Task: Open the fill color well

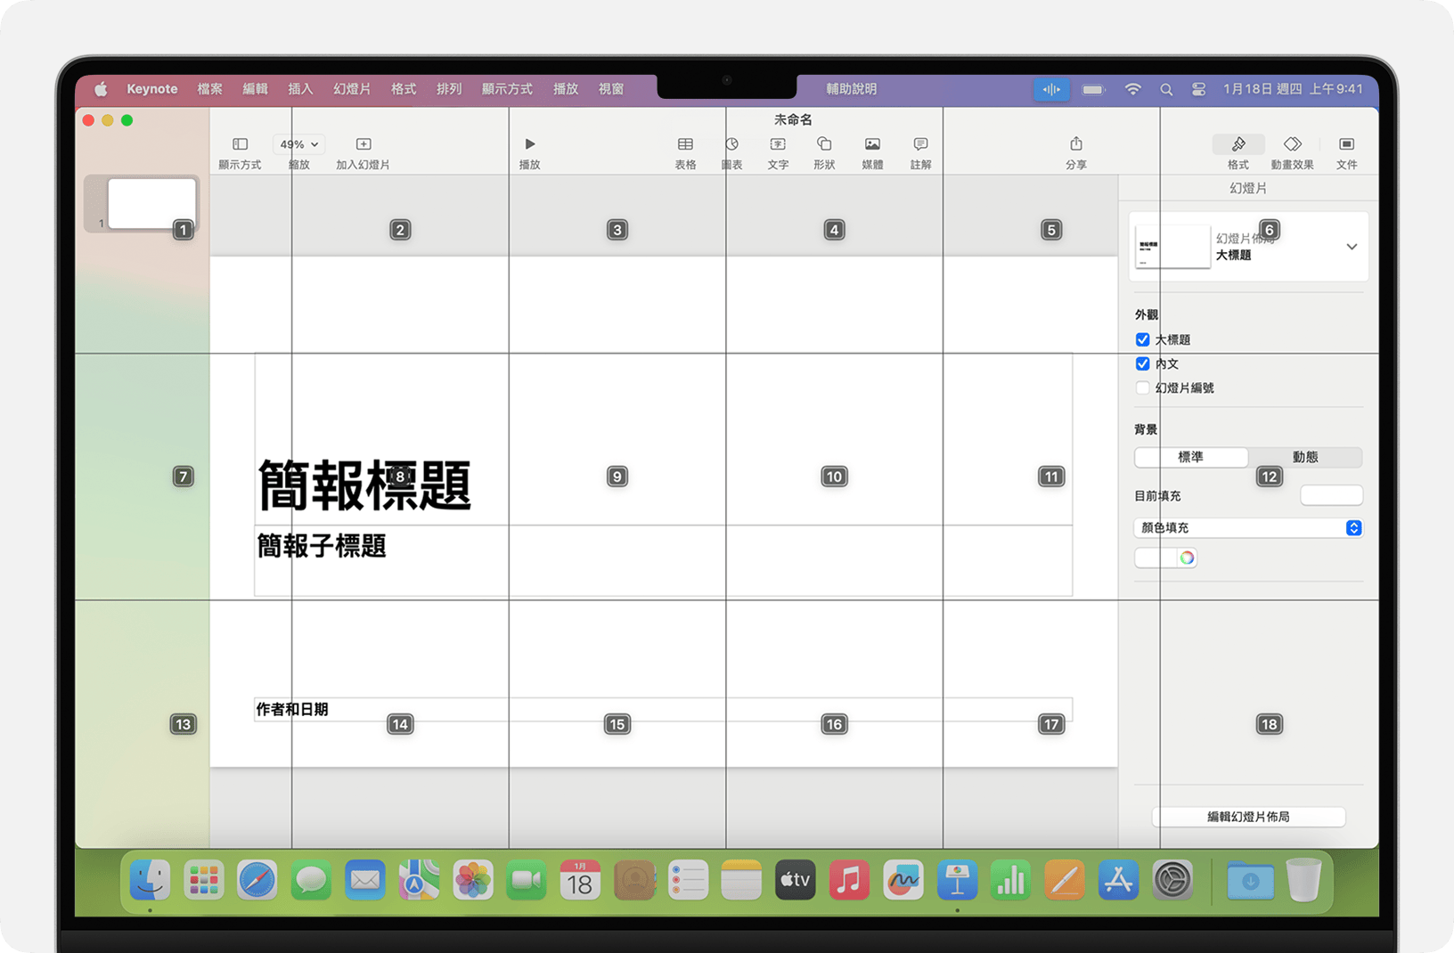Action: pos(1156,558)
